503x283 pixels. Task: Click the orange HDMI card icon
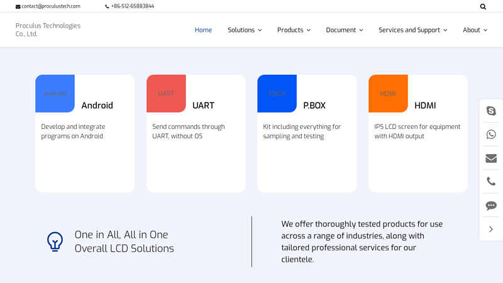(x=388, y=93)
